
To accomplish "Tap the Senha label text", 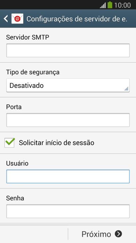I will tap(15, 198).
